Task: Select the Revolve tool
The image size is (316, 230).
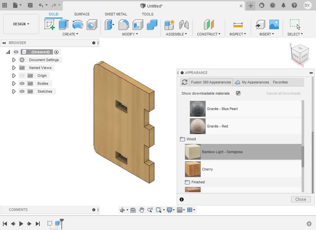Action: (78, 25)
